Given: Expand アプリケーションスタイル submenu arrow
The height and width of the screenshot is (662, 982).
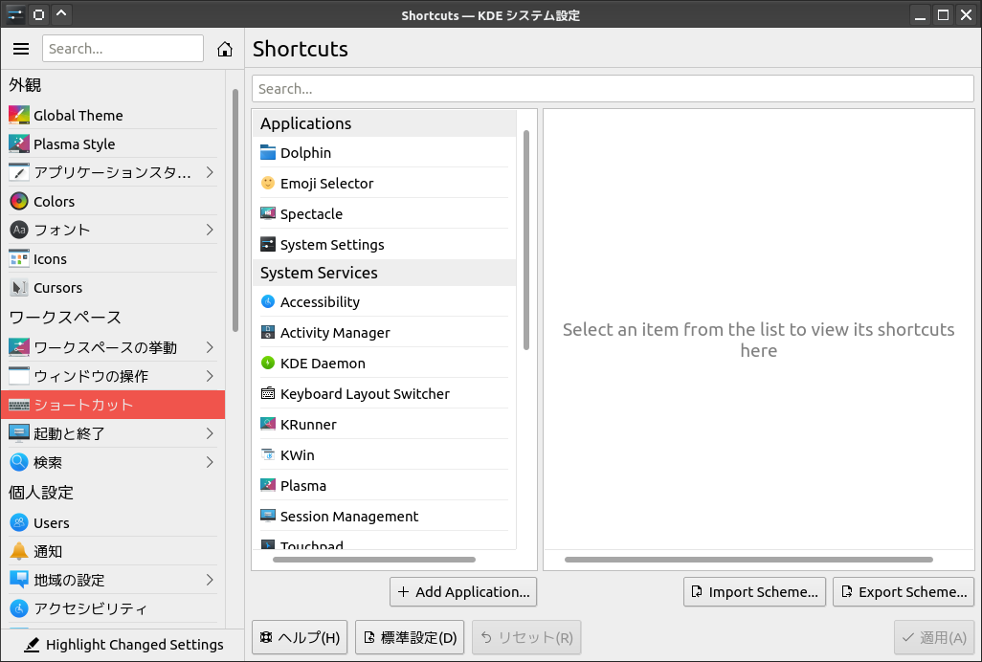Looking at the screenshot, I should point(210,173).
